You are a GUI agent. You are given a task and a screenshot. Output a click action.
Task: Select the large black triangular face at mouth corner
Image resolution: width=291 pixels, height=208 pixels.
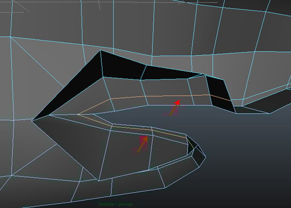(74, 87)
